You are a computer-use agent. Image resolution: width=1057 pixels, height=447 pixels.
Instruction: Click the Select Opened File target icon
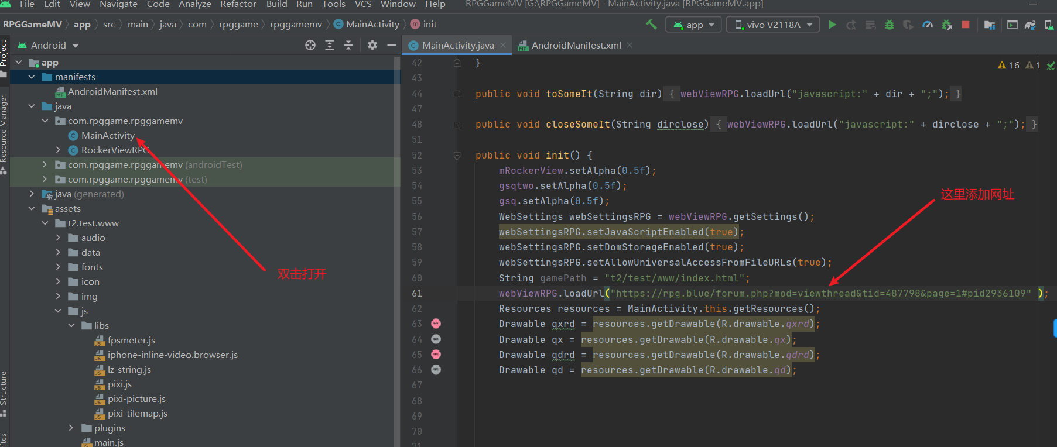[x=310, y=45]
